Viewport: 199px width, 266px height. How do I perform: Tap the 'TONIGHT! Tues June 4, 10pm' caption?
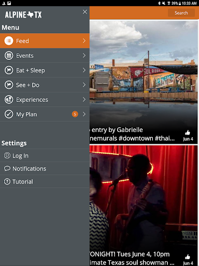(x=130, y=254)
